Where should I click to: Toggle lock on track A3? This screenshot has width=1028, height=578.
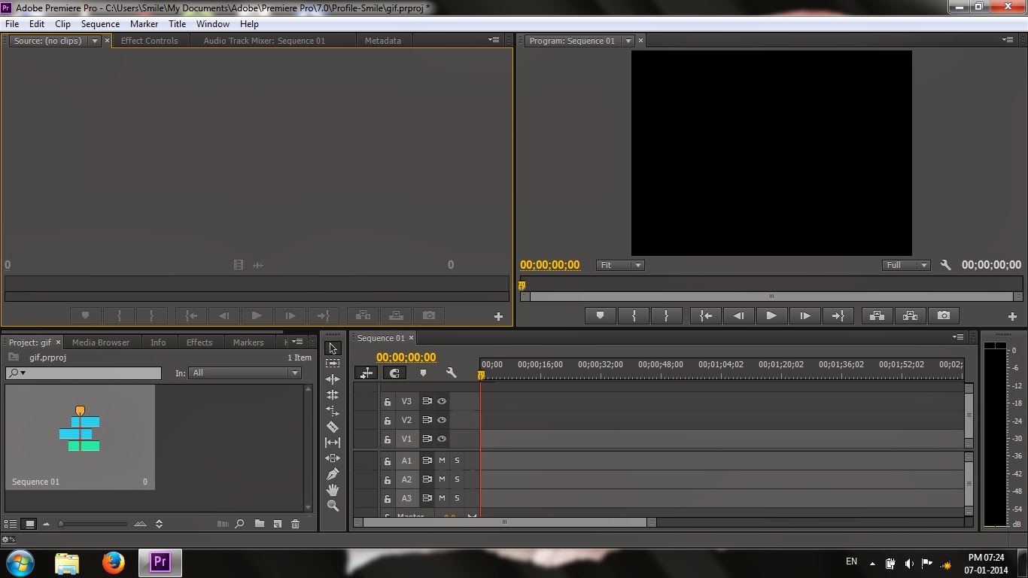(388, 498)
